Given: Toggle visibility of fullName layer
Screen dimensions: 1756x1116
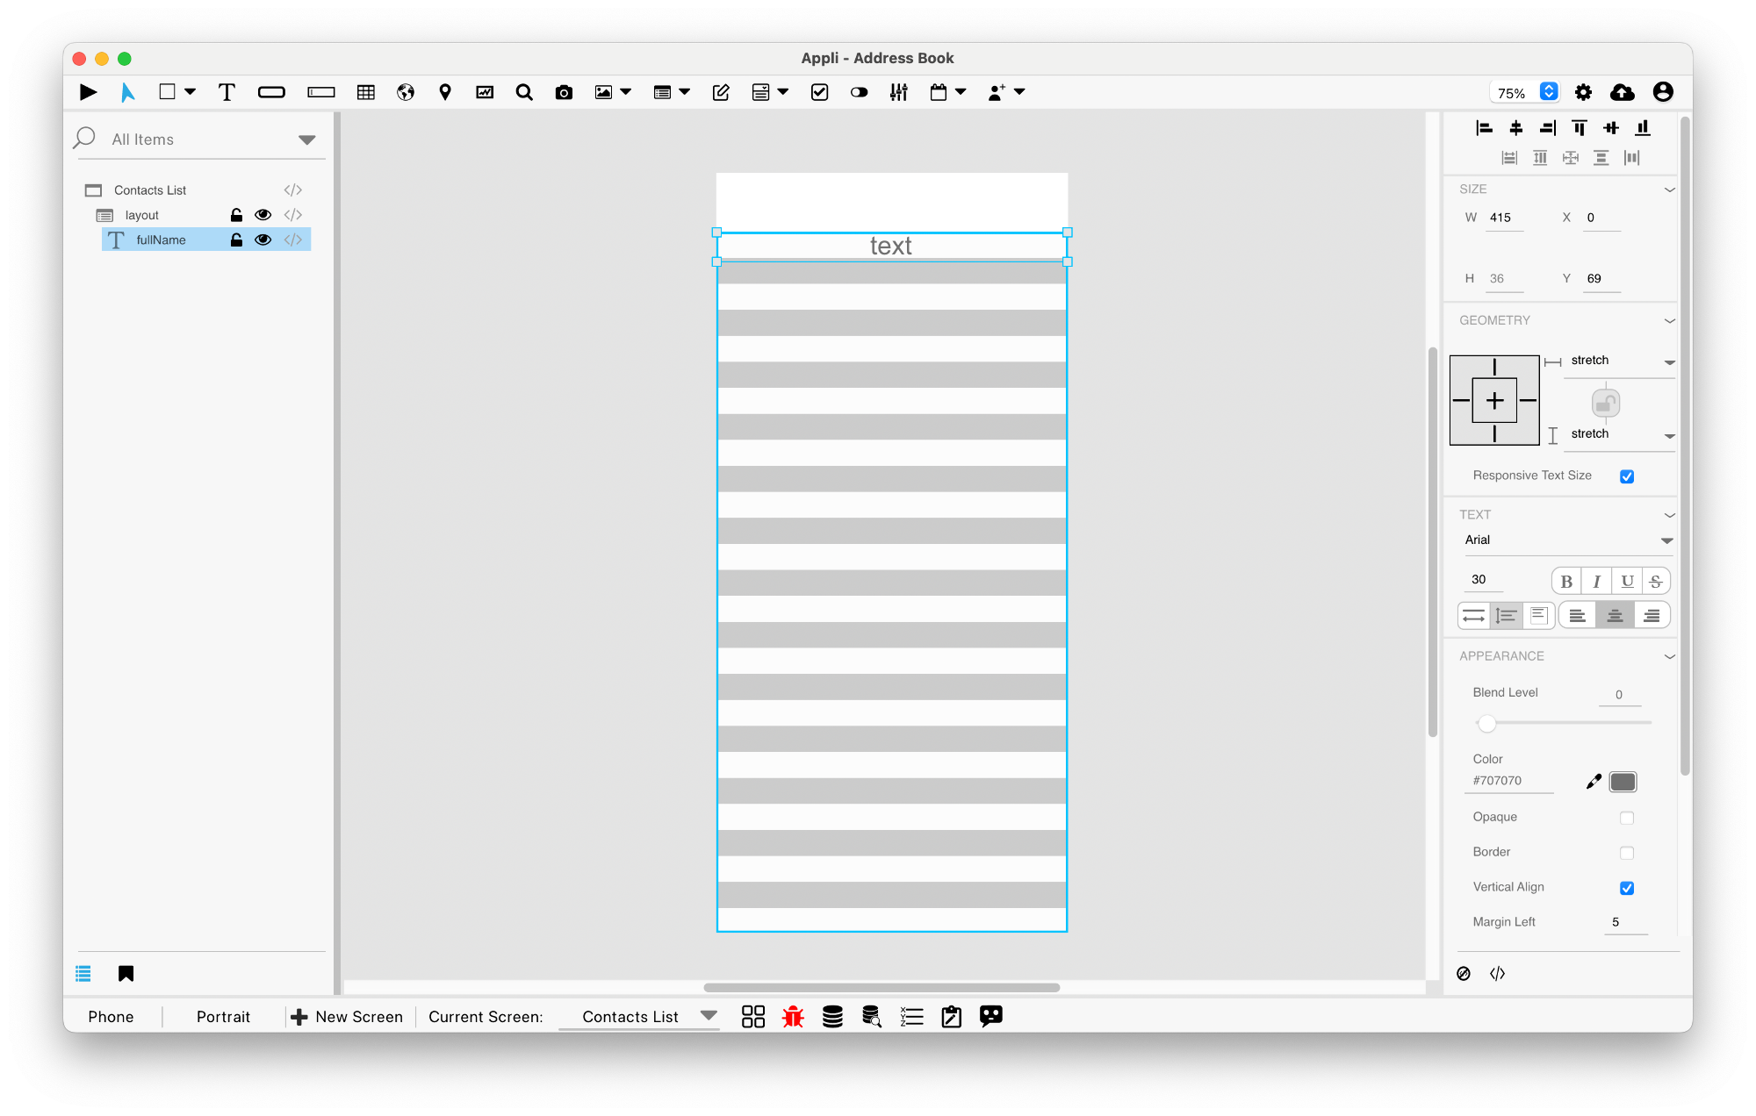Looking at the screenshot, I should click(x=263, y=240).
